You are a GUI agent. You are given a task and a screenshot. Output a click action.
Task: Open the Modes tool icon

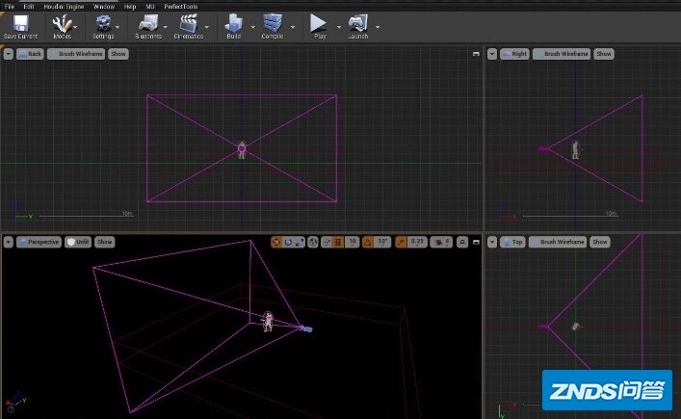point(62,23)
